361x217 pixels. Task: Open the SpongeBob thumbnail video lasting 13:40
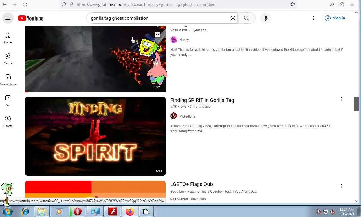point(95,59)
